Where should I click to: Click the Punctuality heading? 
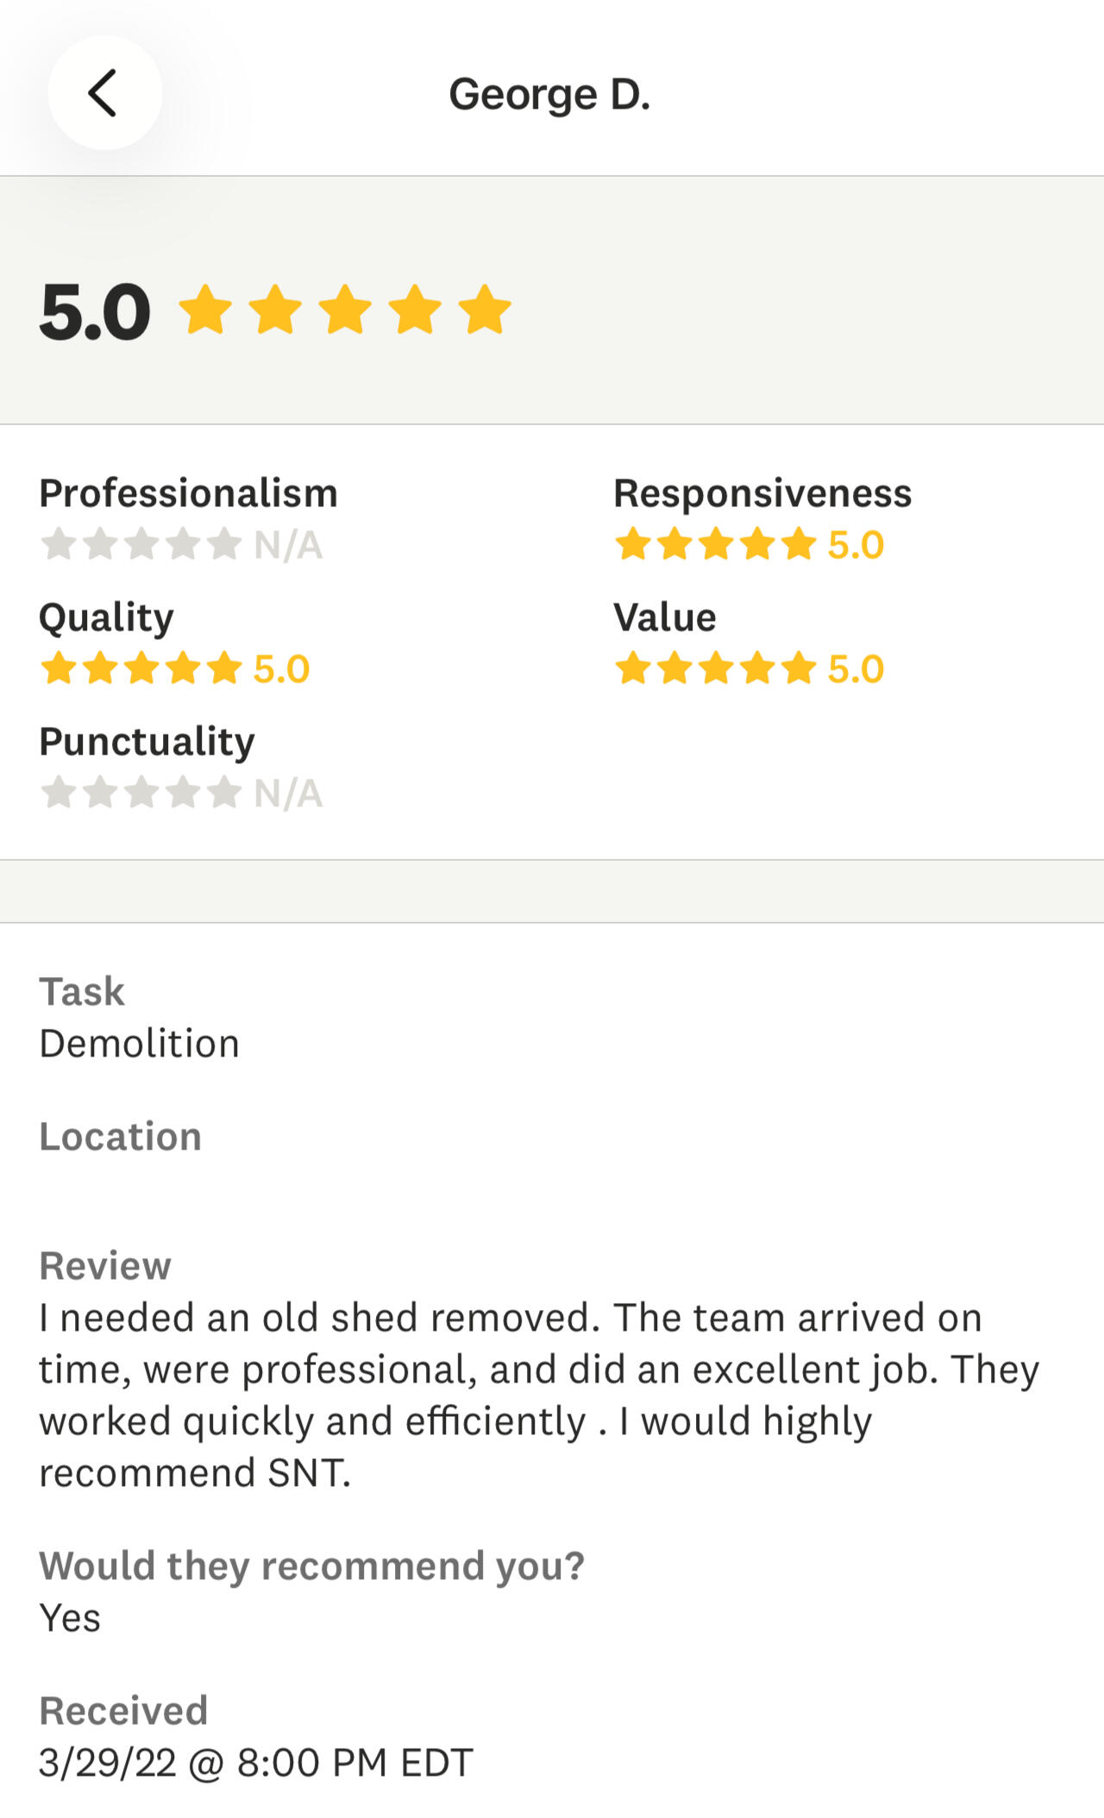[x=147, y=742]
